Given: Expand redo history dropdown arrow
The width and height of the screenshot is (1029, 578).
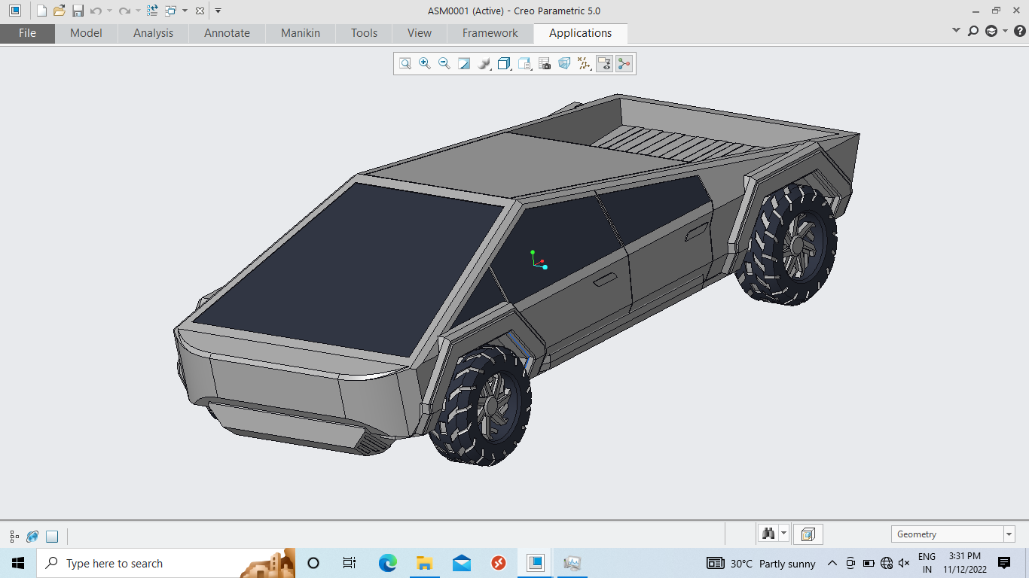Looking at the screenshot, I should coord(138,11).
